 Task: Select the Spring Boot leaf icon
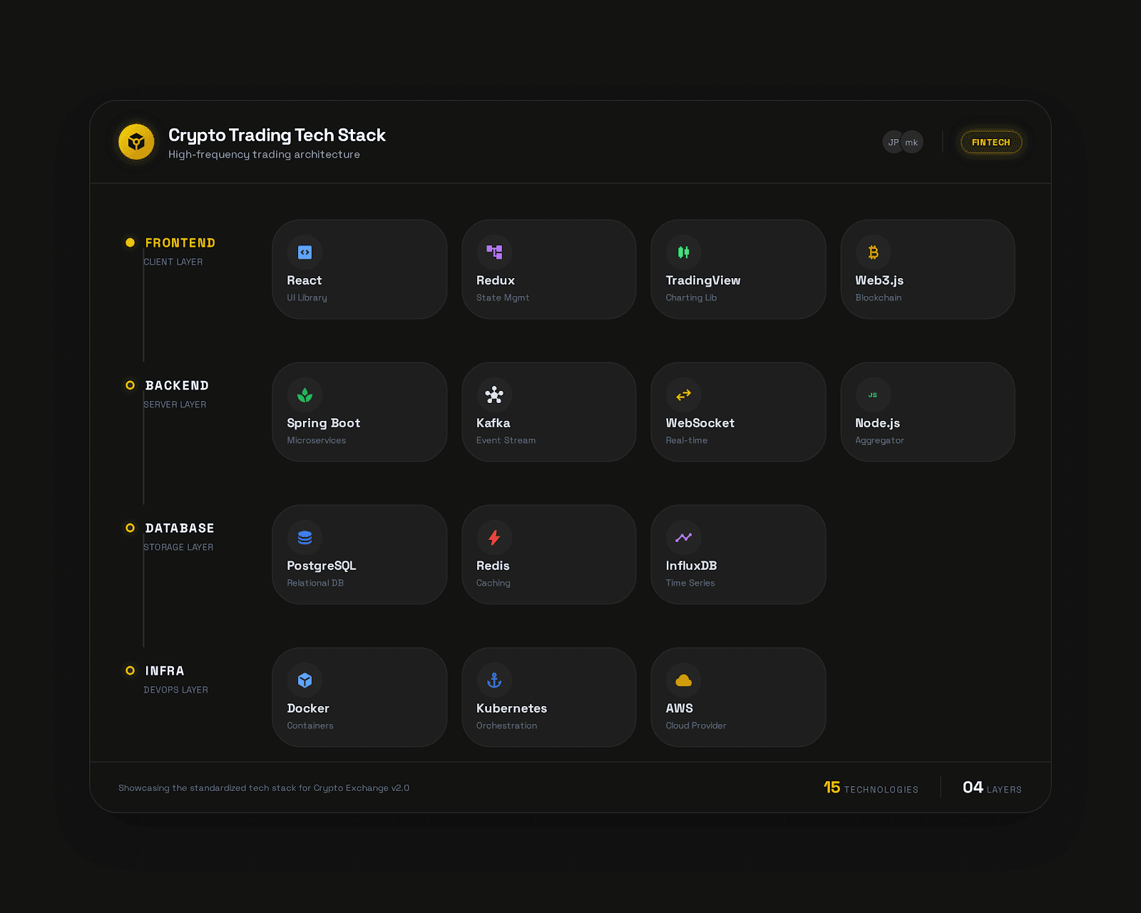pos(305,394)
